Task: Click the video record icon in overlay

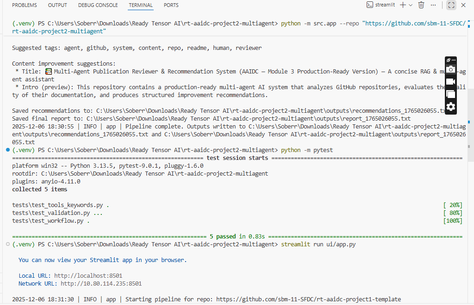Action: pos(450,82)
